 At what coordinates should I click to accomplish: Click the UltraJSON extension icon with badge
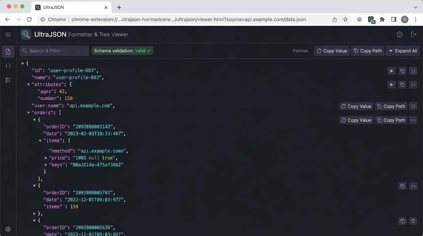[x=371, y=20]
